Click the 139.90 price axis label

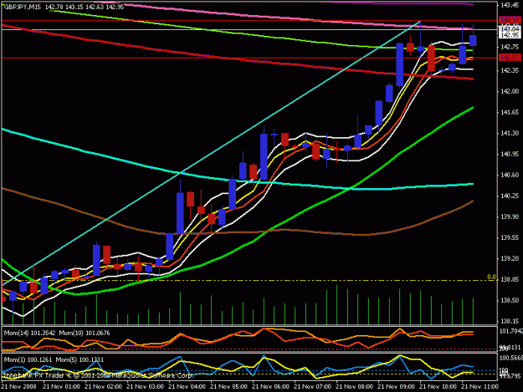(x=510, y=216)
